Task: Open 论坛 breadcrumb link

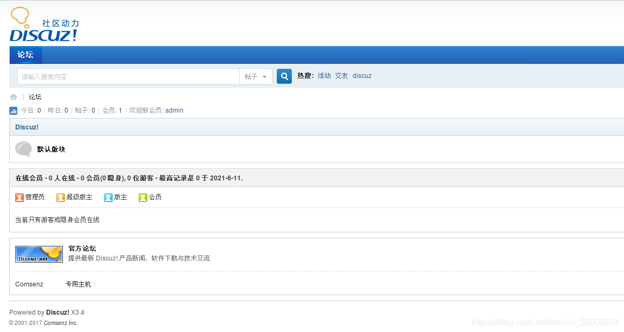Action: point(35,97)
